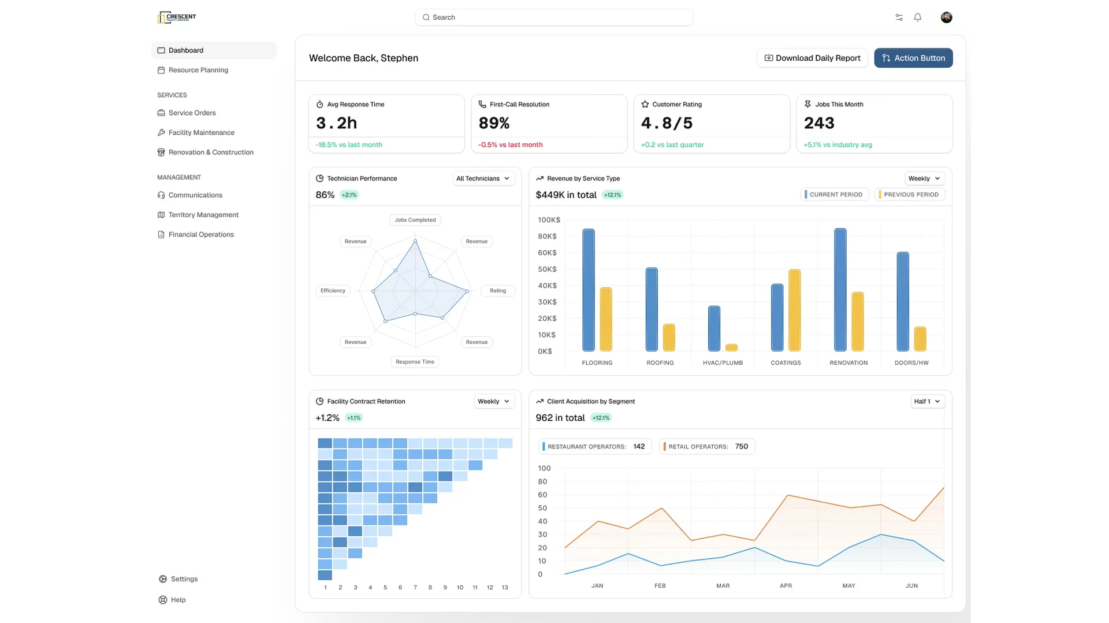This screenshot has width=1109, height=623.
Task: Click the yellow Coatings previous period bar
Action: click(x=795, y=310)
